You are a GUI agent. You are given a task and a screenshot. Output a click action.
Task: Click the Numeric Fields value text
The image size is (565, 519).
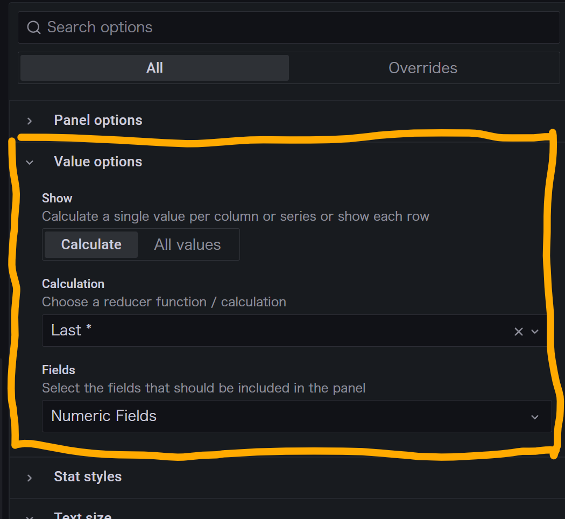pos(104,416)
